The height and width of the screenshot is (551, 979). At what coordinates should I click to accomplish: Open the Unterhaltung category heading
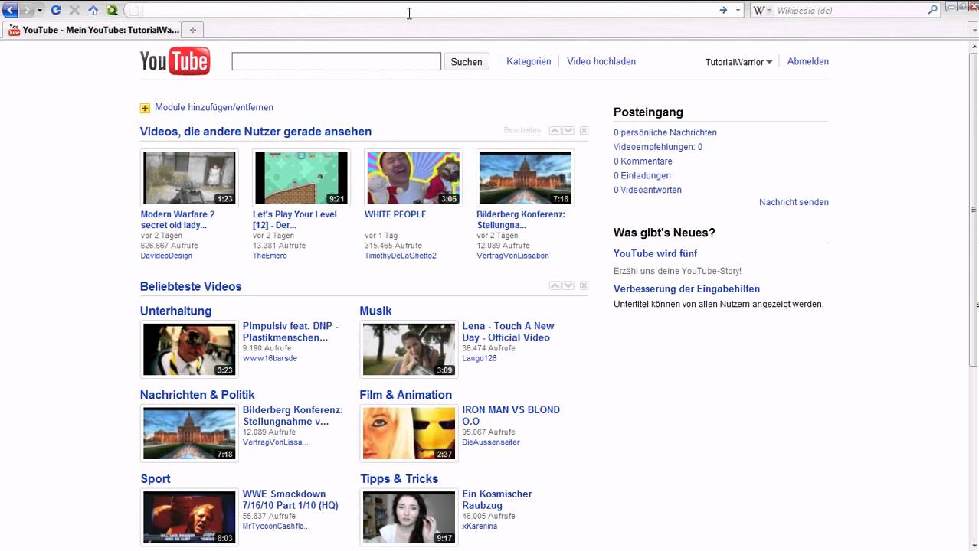point(175,311)
